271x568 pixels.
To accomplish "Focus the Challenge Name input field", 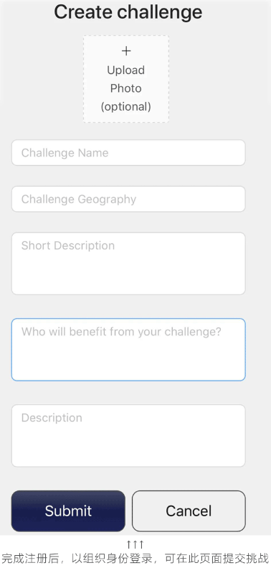I will (x=128, y=152).
